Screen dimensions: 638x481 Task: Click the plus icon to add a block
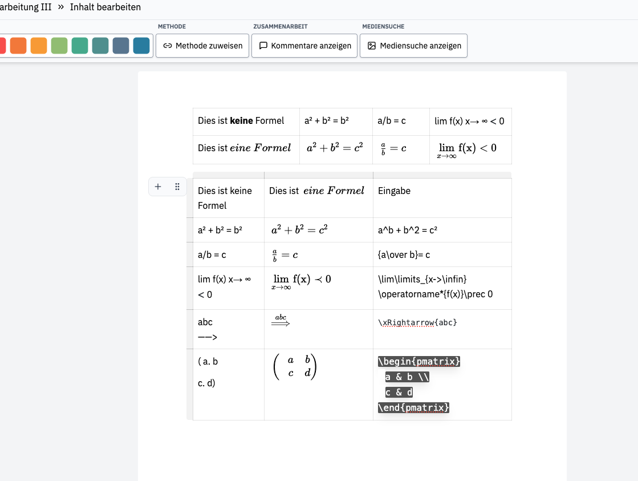tap(158, 187)
